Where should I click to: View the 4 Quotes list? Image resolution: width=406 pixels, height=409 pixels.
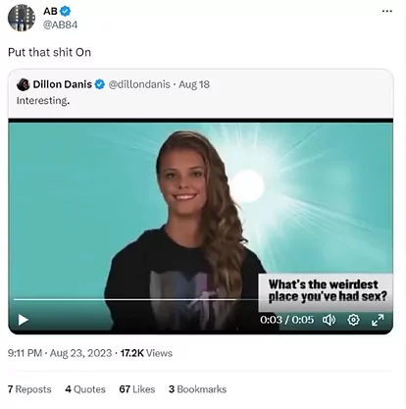coord(85,389)
